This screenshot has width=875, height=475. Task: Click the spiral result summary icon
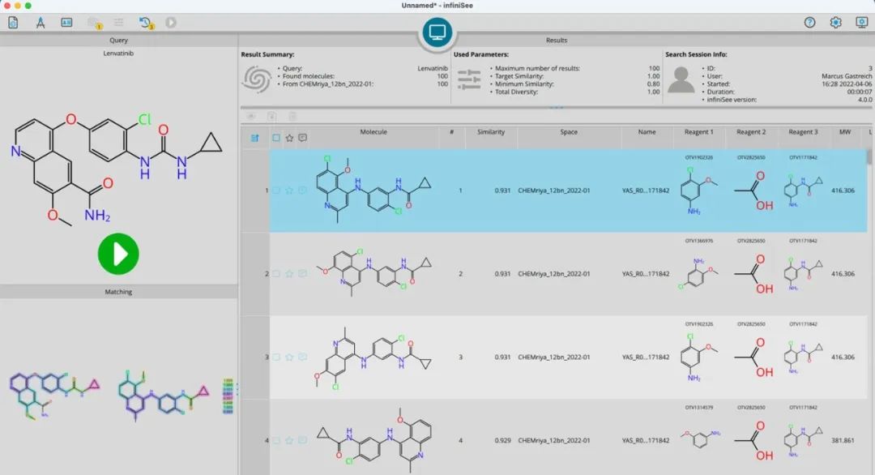click(x=257, y=79)
